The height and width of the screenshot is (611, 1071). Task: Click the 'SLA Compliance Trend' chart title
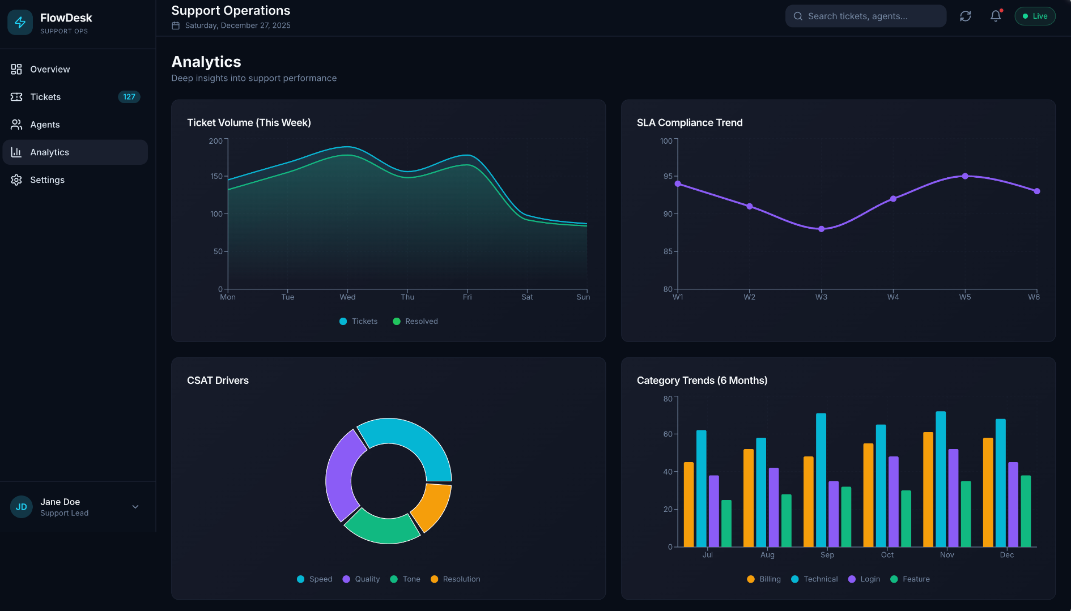690,123
